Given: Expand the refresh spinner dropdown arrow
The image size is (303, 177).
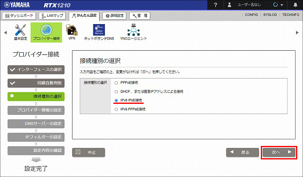Looking at the screenshot, I should (x=282, y=5).
